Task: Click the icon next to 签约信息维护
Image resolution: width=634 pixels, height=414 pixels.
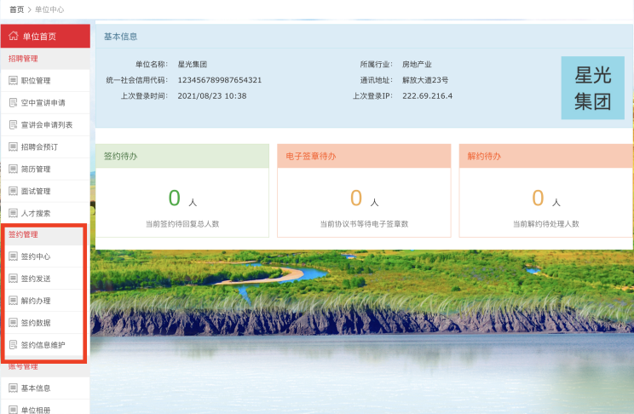Action: tap(13, 345)
